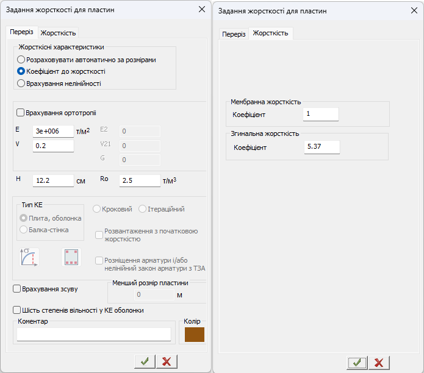Click the reinforcement section layout icon

71,257
